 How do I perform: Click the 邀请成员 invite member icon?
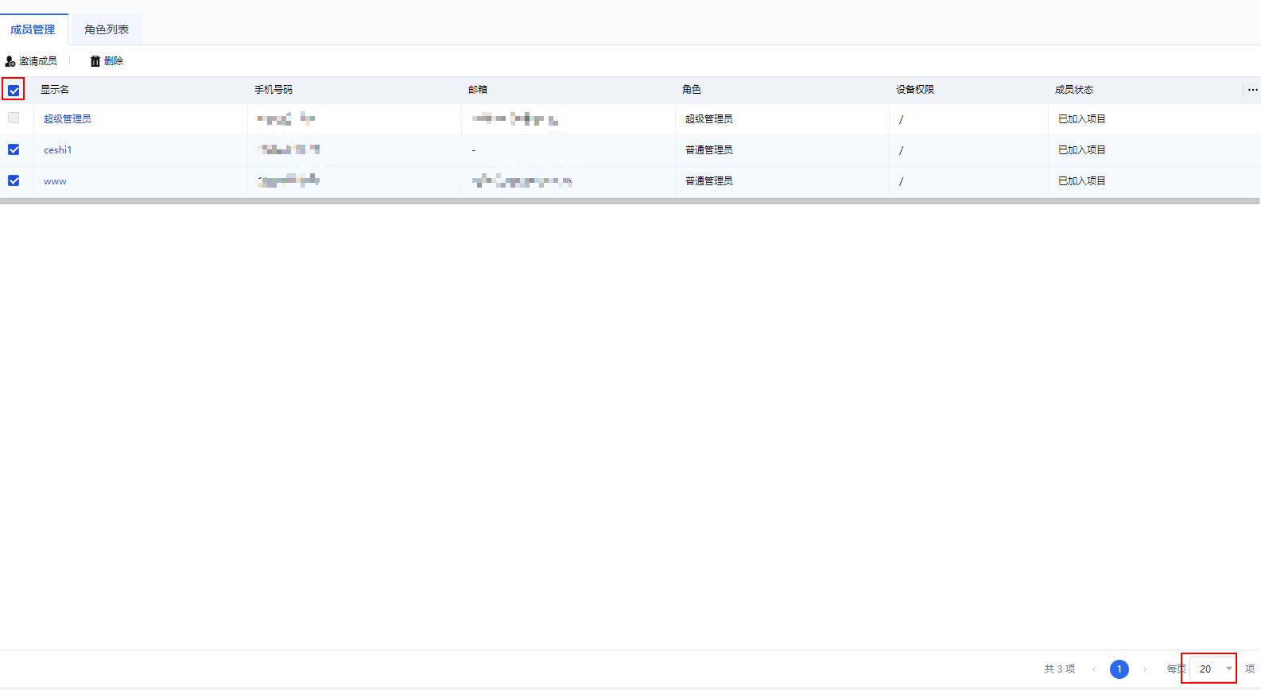pyautogui.click(x=10, y=61)
